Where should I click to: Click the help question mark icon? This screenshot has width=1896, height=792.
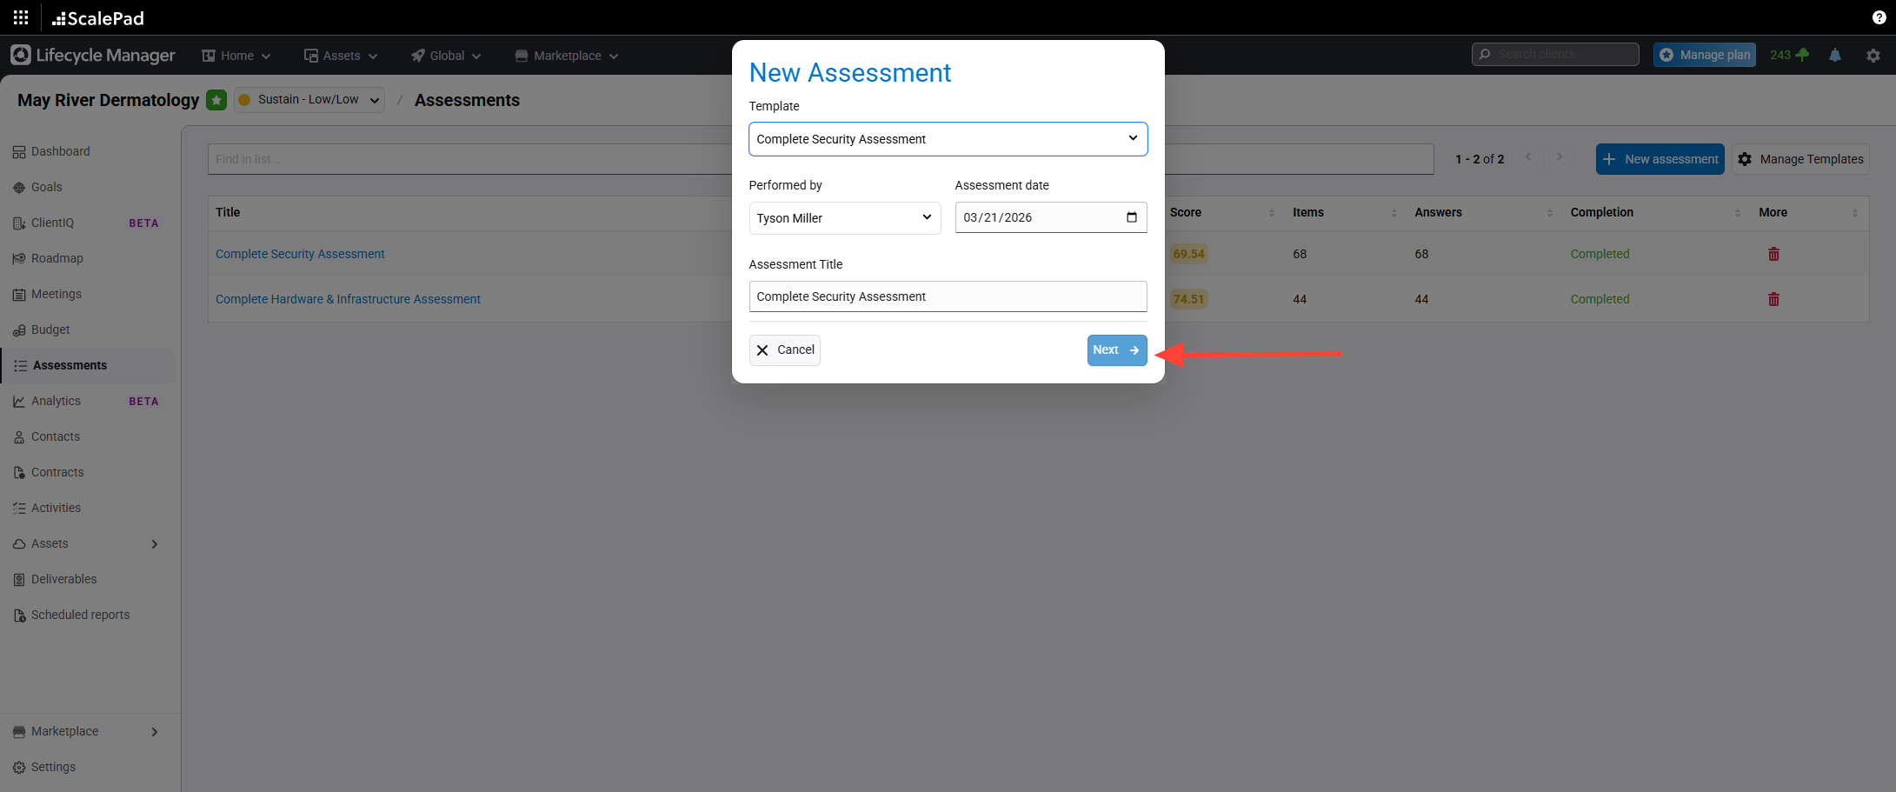point(1879,17)
